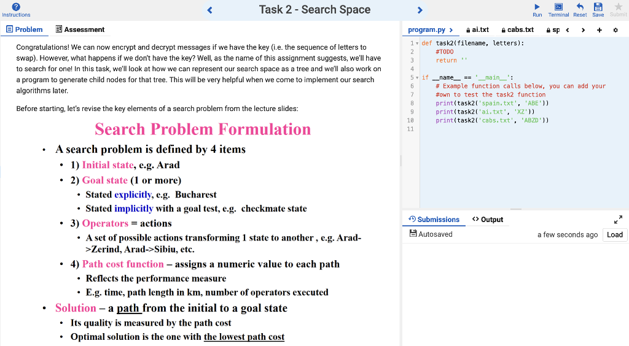Viewport: 629px width, 346px height.
Task: Click the 'Initial state' slide text
Action: (x=108, y=165)
